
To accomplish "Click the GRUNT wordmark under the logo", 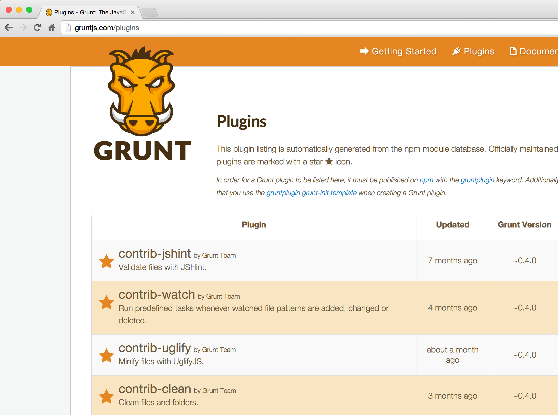I will (142, 151).
